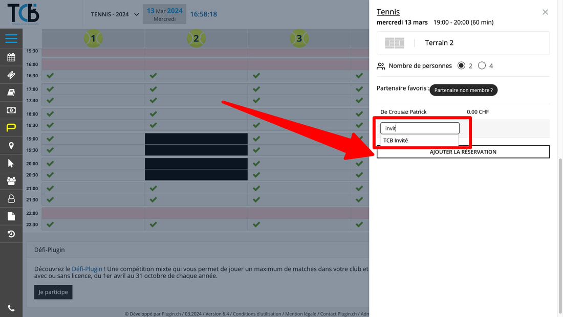Click the Je participe button

tap(53, 292)
